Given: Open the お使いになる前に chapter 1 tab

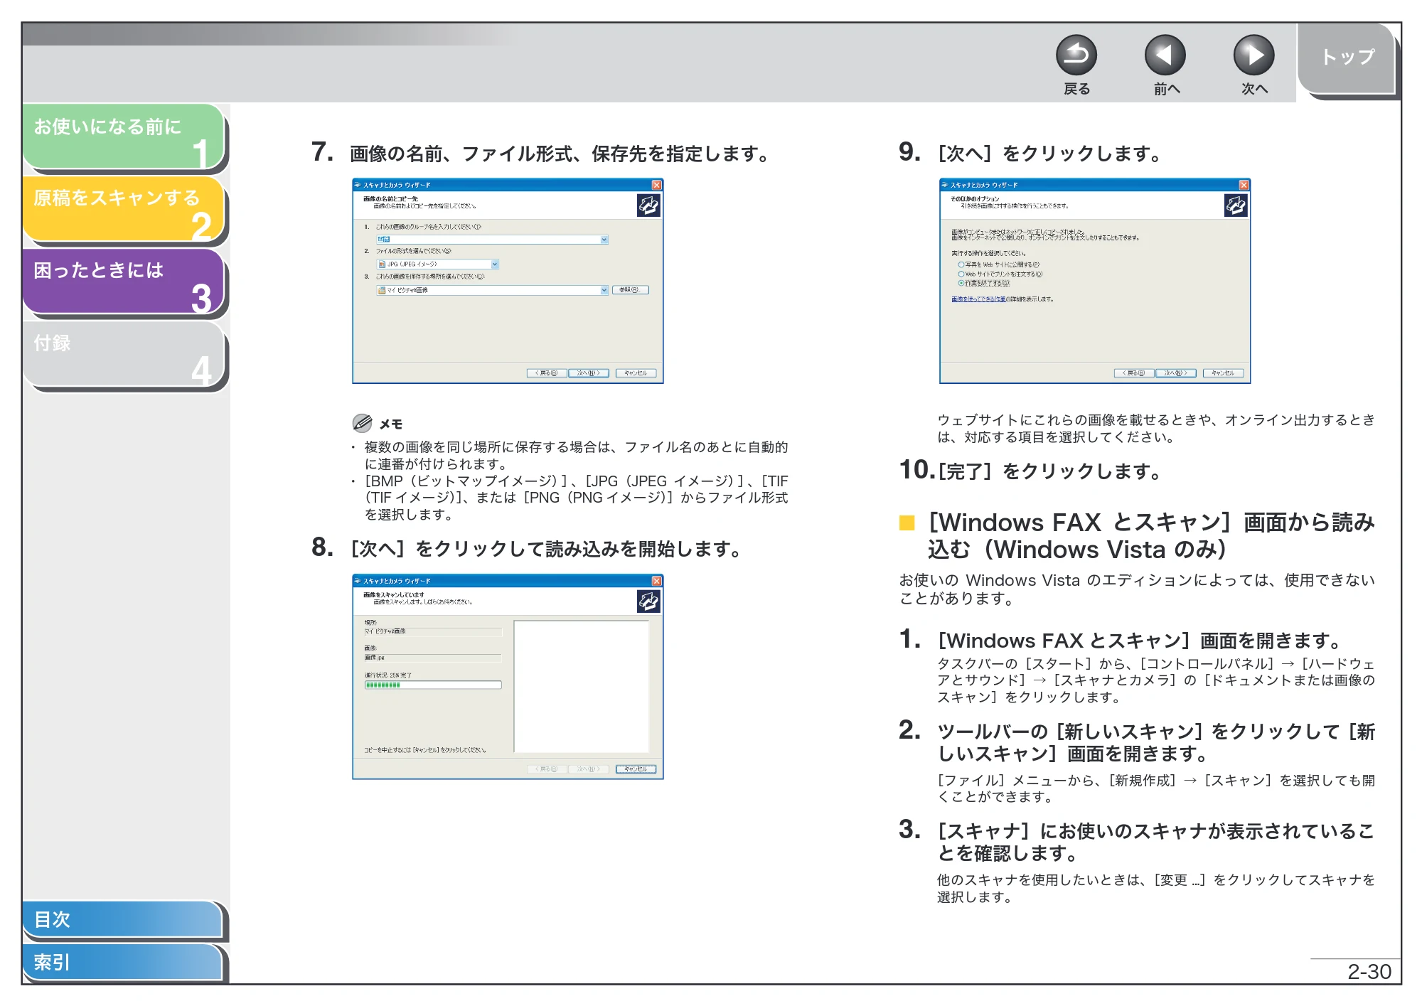Looking at the screenshot, I should pos(124,137).
